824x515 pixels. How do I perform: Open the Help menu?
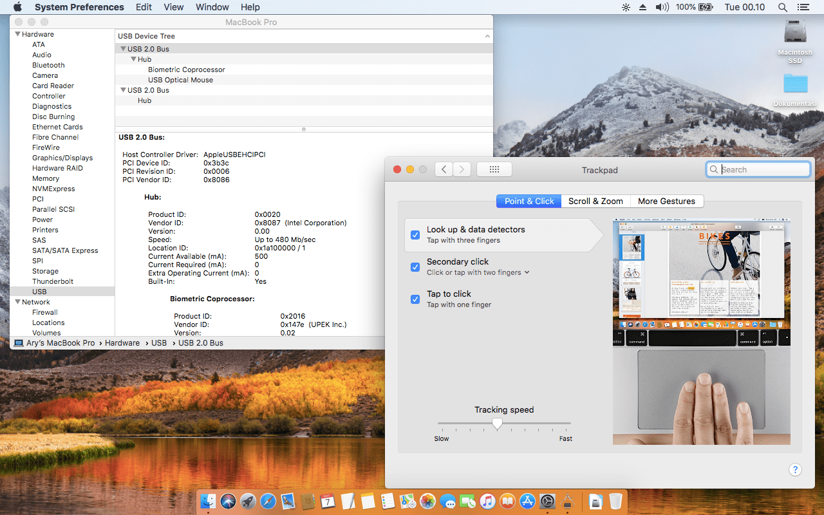(250, 7)
